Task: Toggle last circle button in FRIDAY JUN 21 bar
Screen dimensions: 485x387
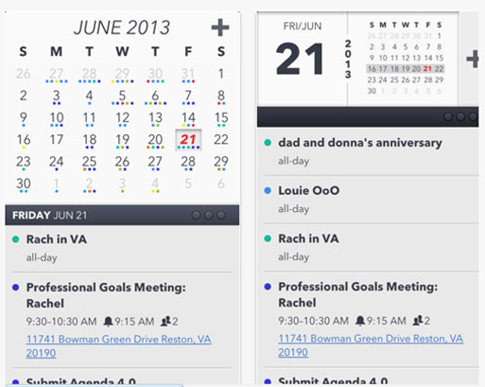Action: coord(221,215)
